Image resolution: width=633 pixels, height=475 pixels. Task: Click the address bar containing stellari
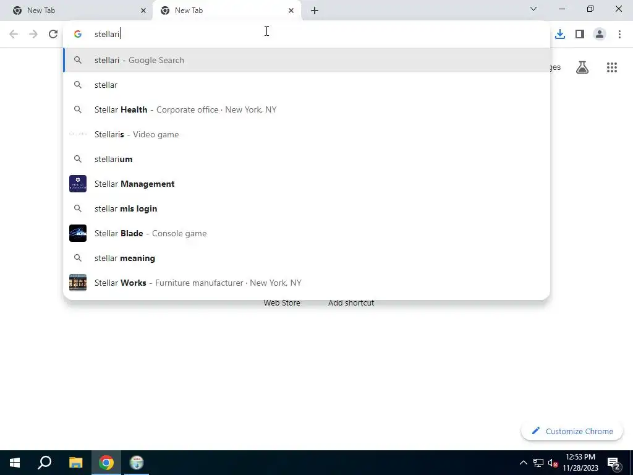tap(307, 34)
